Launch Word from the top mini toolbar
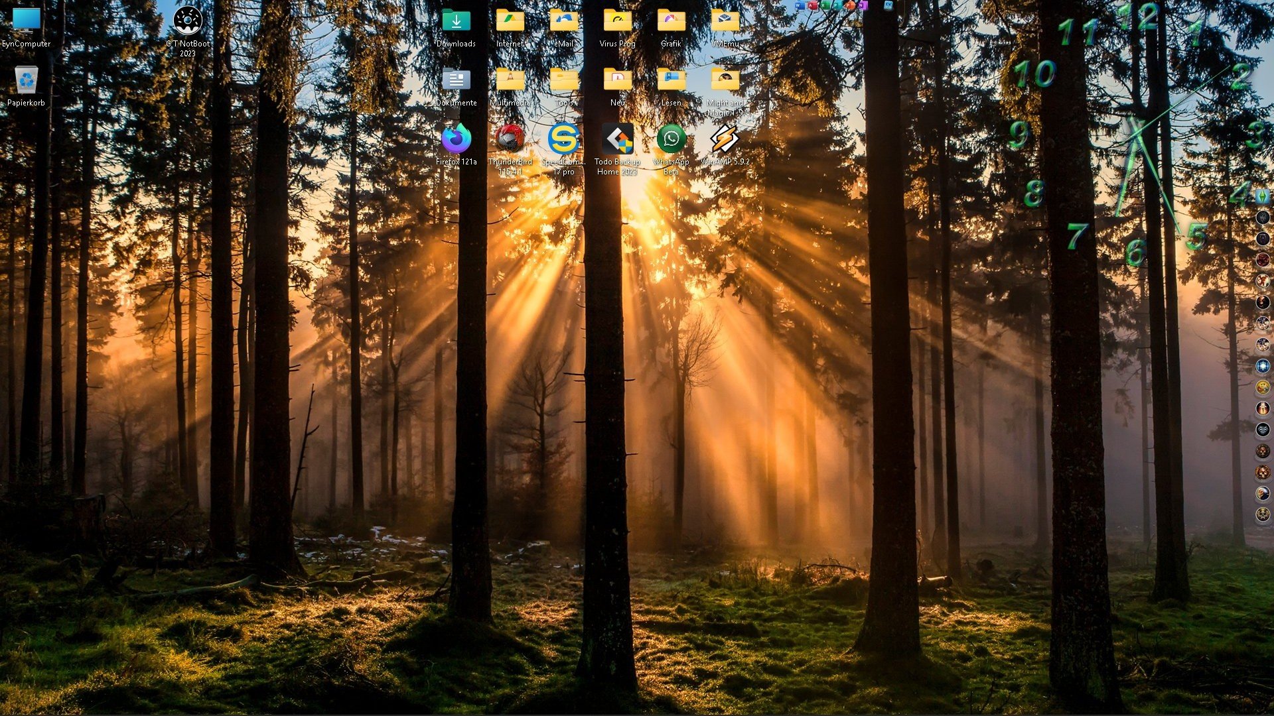Viewport: 1274px width, 716px height. (800, 5)
